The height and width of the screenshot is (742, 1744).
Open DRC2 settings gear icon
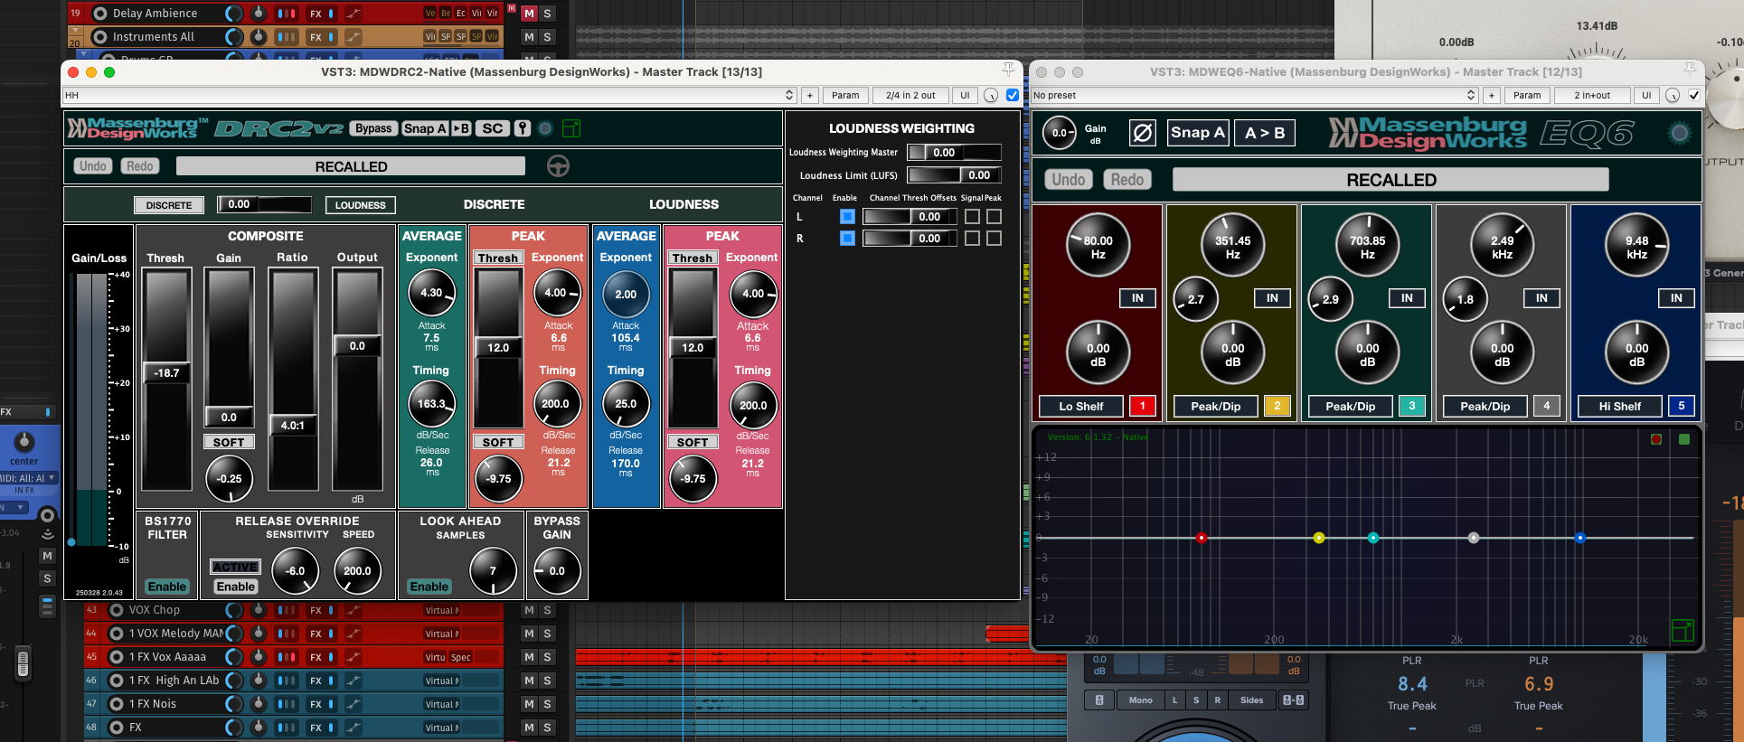545,128
